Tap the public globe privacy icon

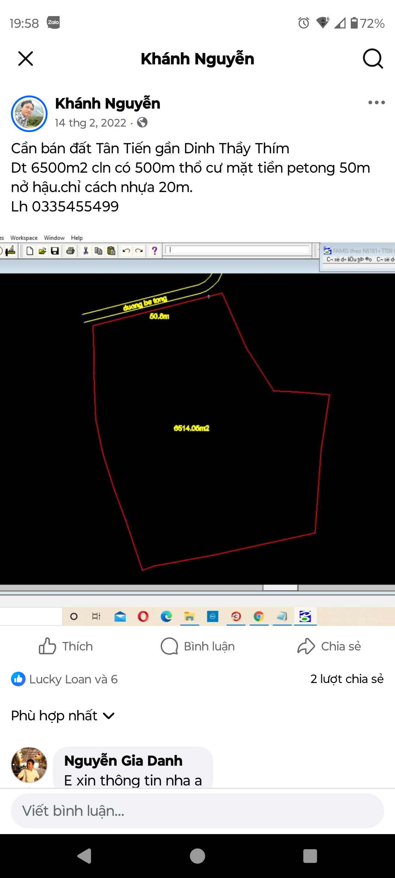click(142, 123)
